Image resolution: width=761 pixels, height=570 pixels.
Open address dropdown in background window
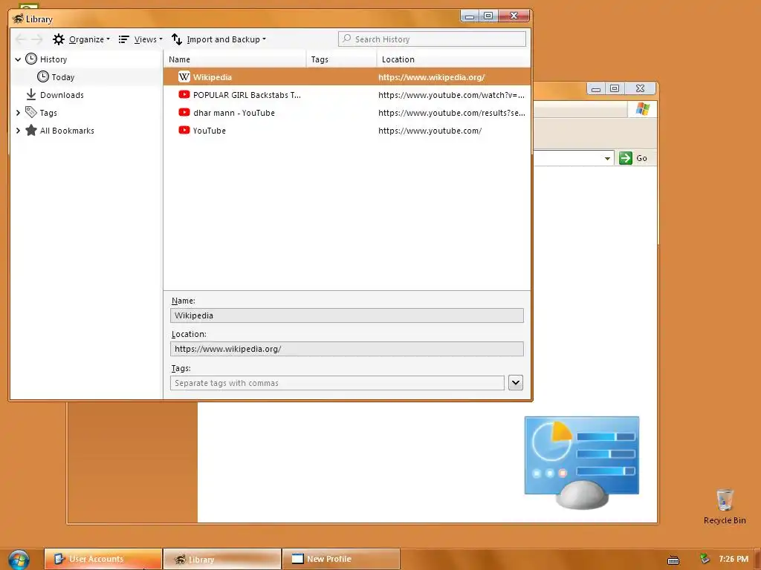tap(607, 159)
